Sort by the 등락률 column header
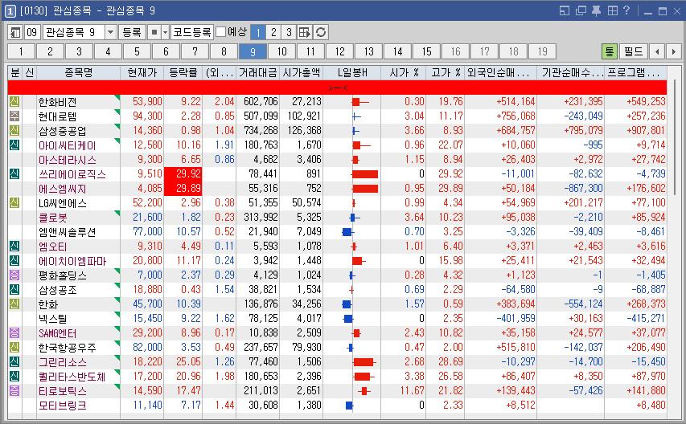This screenshot has width=686, height=424. click(183, 72)
